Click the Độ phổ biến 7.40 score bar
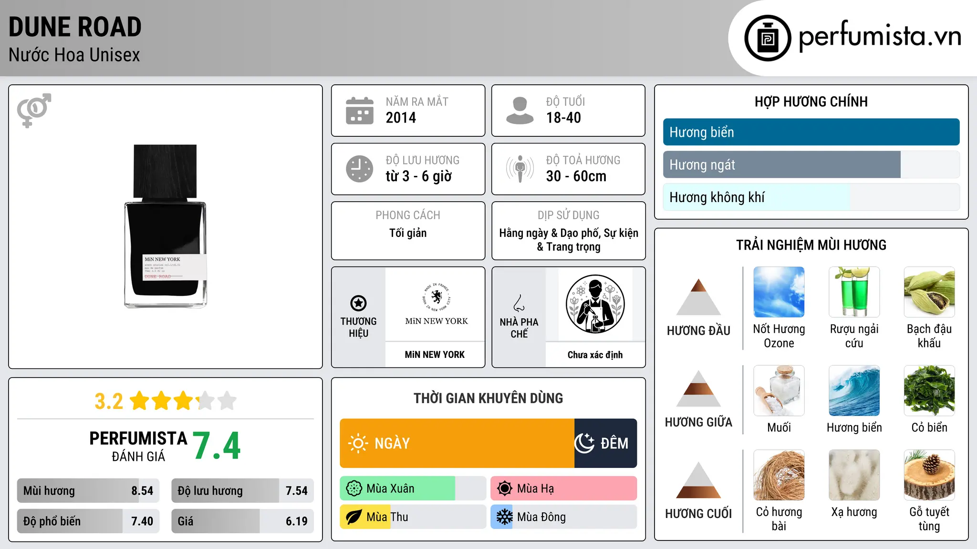 [88, 521]
